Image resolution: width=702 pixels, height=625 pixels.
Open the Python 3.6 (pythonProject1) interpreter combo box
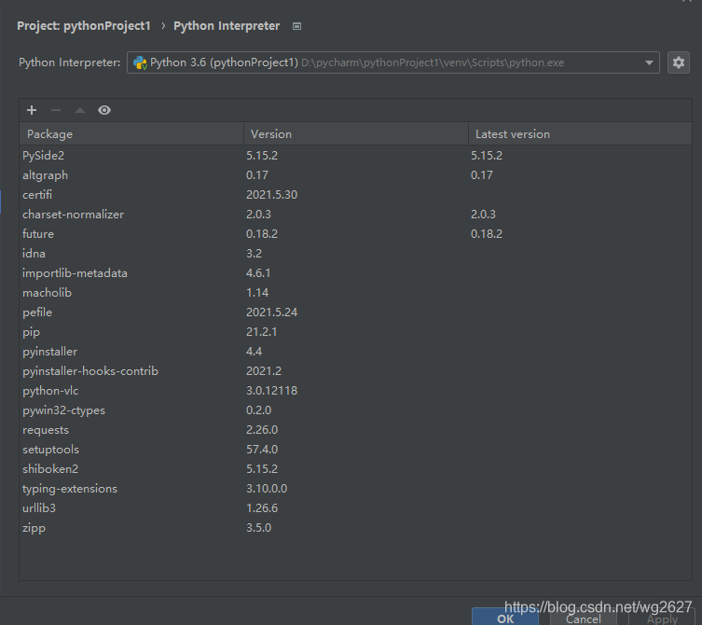393,62
